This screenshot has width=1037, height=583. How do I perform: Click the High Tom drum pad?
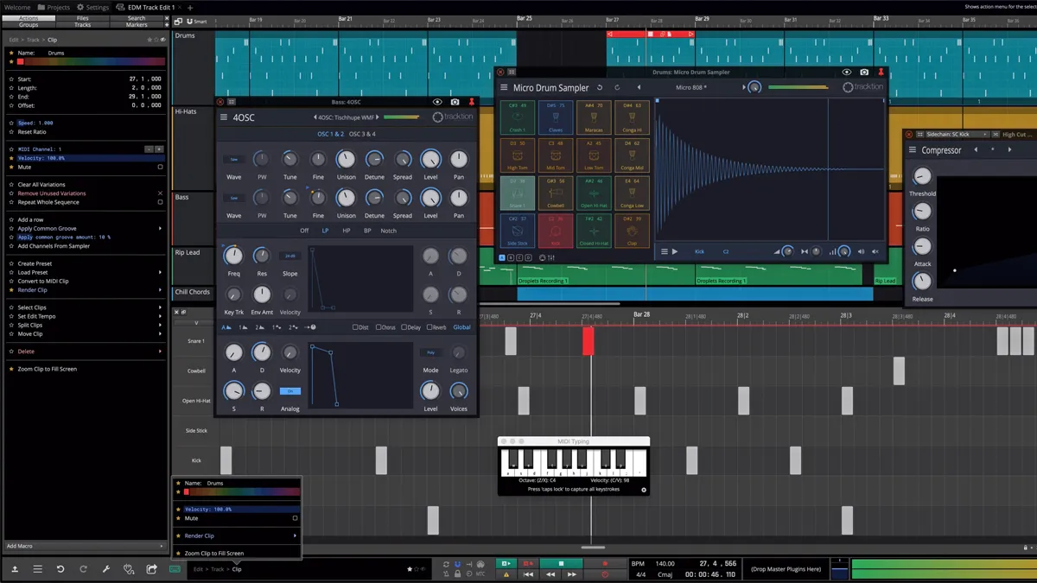pyautogui.click(x=517, y=155)
